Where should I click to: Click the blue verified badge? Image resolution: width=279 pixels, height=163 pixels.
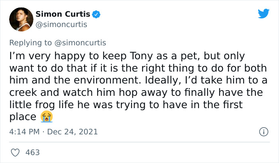tap(96, 15)
